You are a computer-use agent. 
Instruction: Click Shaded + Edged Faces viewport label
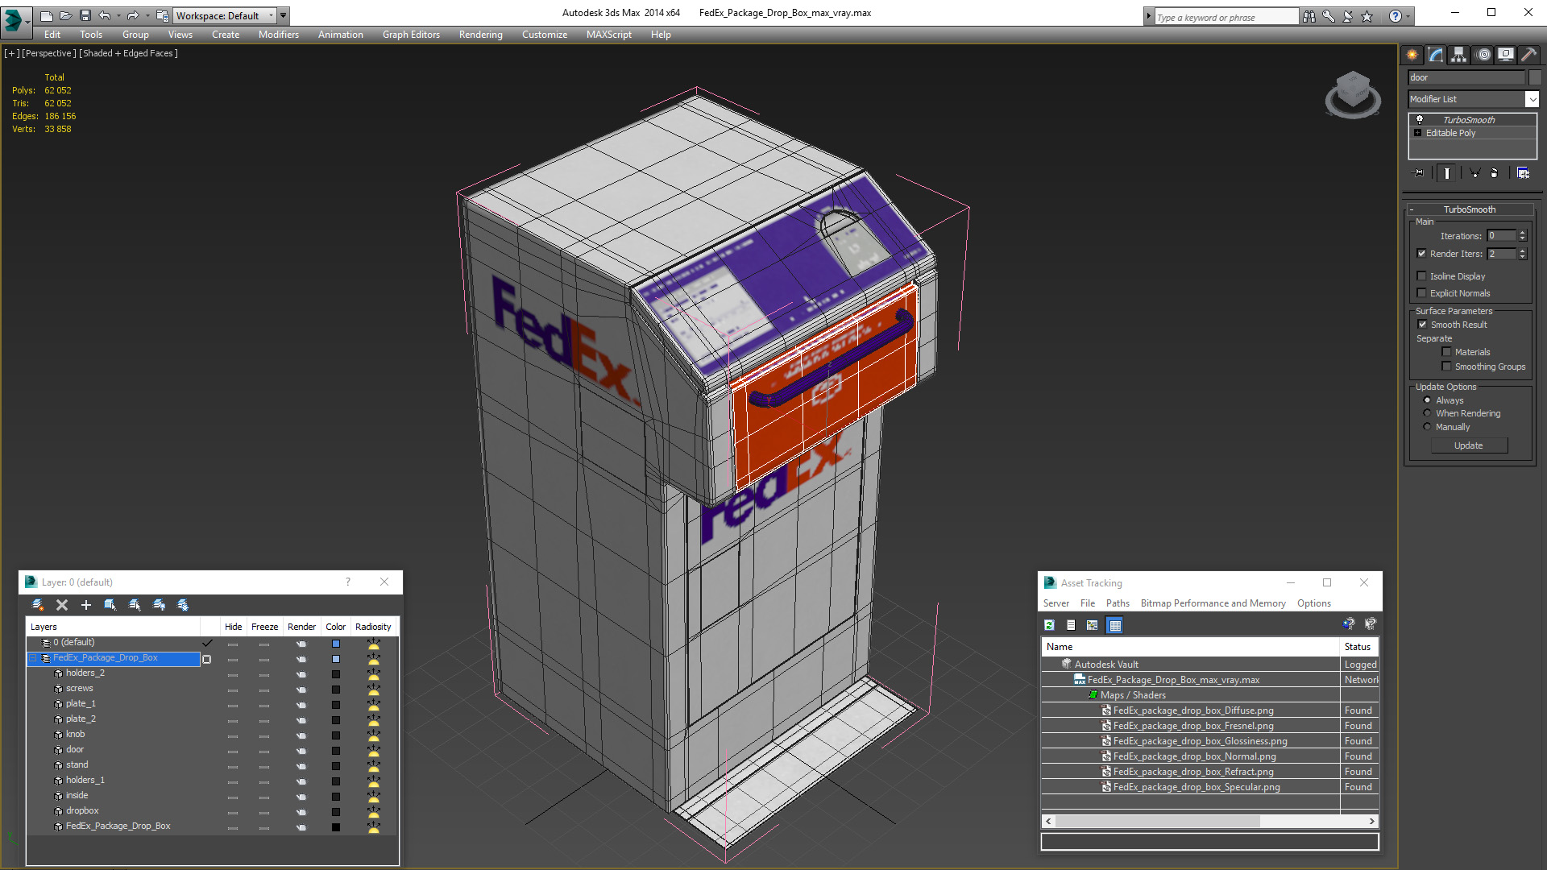(x=128, y=53)
